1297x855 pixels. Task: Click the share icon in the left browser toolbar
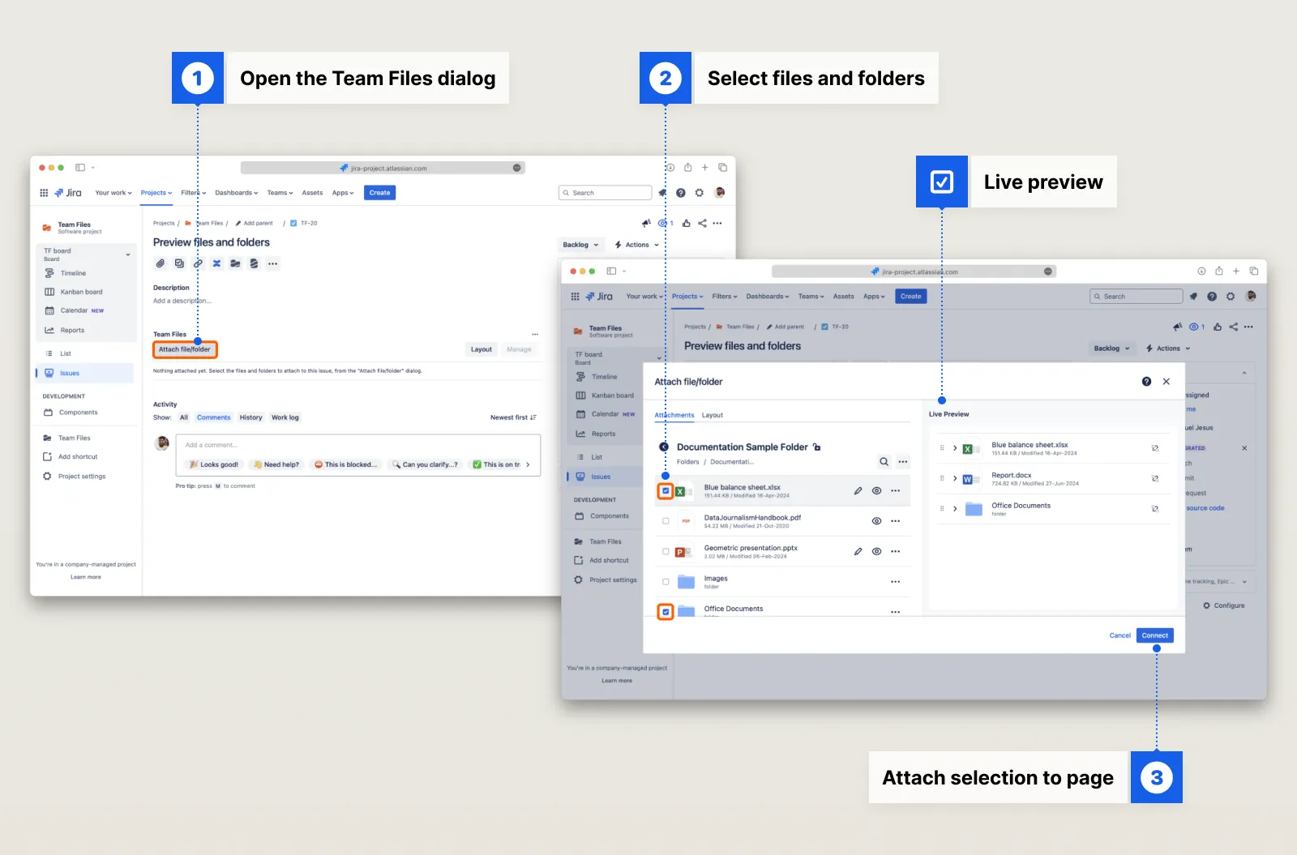pyautogui.click(x=687, y=168)
